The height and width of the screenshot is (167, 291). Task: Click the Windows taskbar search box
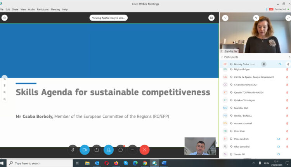pos(39,163)
